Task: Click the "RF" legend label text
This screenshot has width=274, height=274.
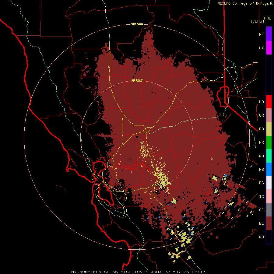Action: [261, 34]
